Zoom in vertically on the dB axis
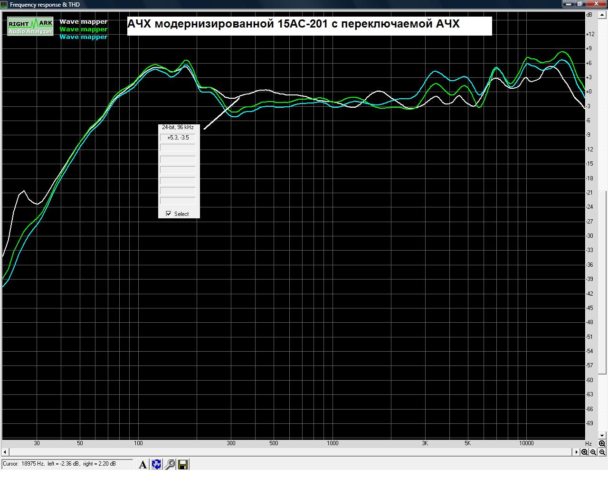Viewport: 608px width, 486px height. pos(602,444)
